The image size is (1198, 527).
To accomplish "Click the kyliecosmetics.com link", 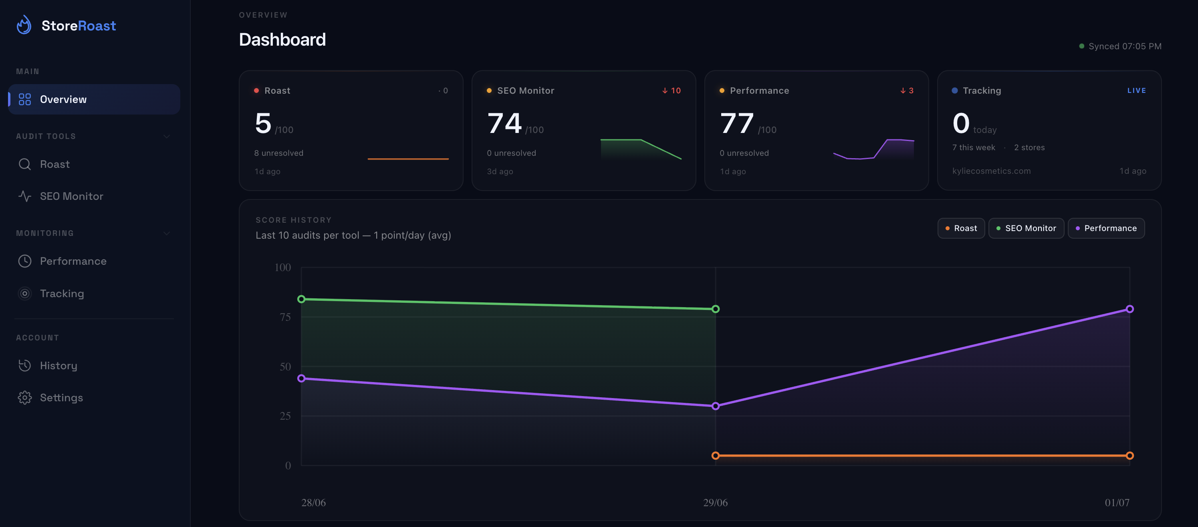I will [991, 171].
